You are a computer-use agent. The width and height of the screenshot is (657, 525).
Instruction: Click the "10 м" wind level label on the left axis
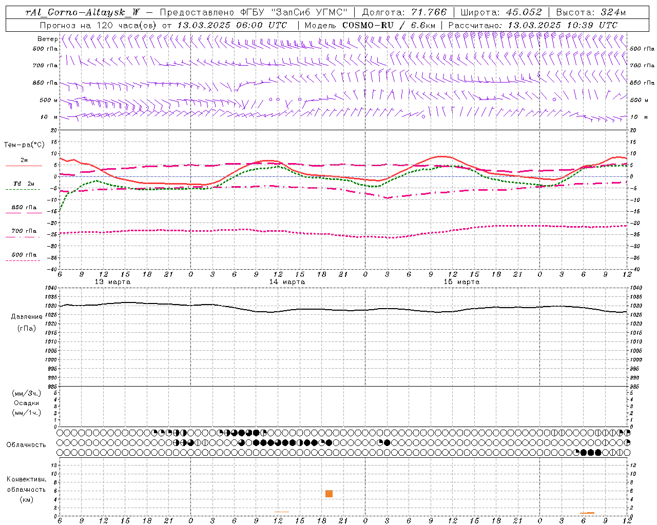[49, 117]
